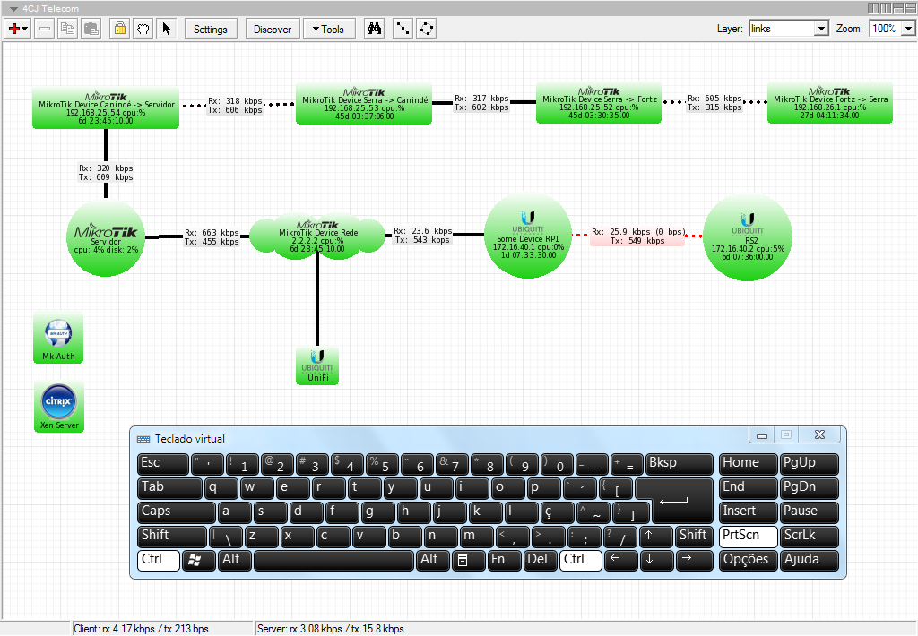Select the arrow pointer tool

point(167,29)
